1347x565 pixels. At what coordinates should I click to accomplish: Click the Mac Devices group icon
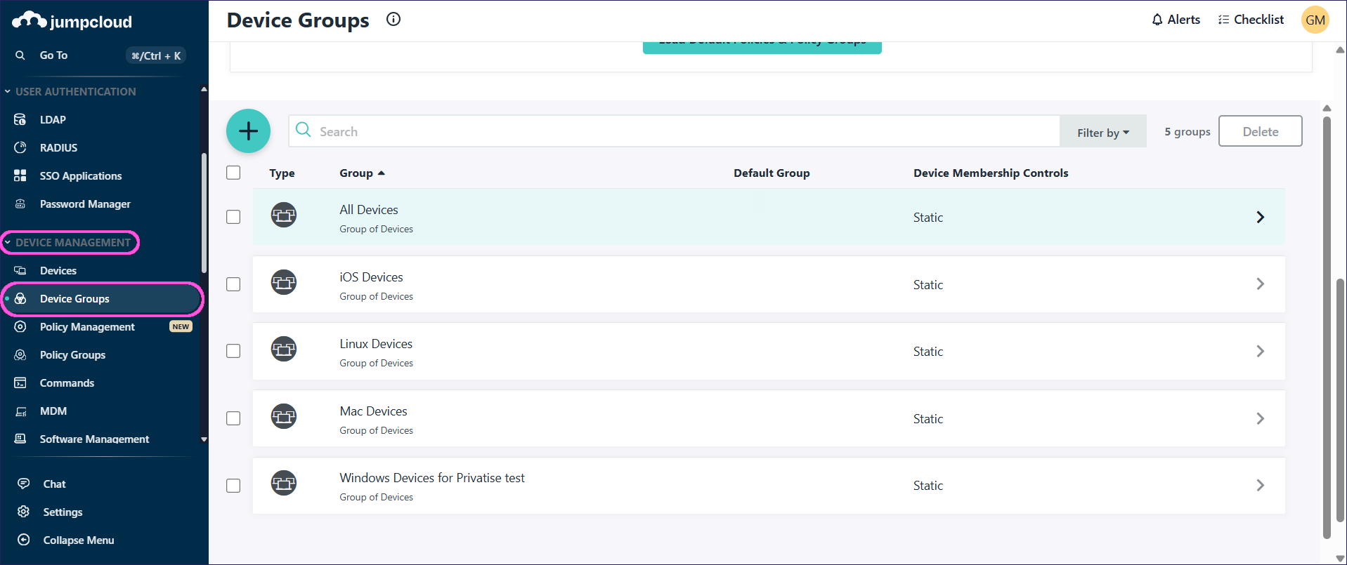click(284, 416)
